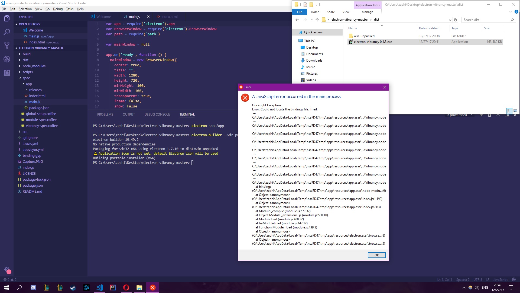Switch File Explorer to details view
The width and height of the screenshot is (520, 293).
tap(509, 111)
